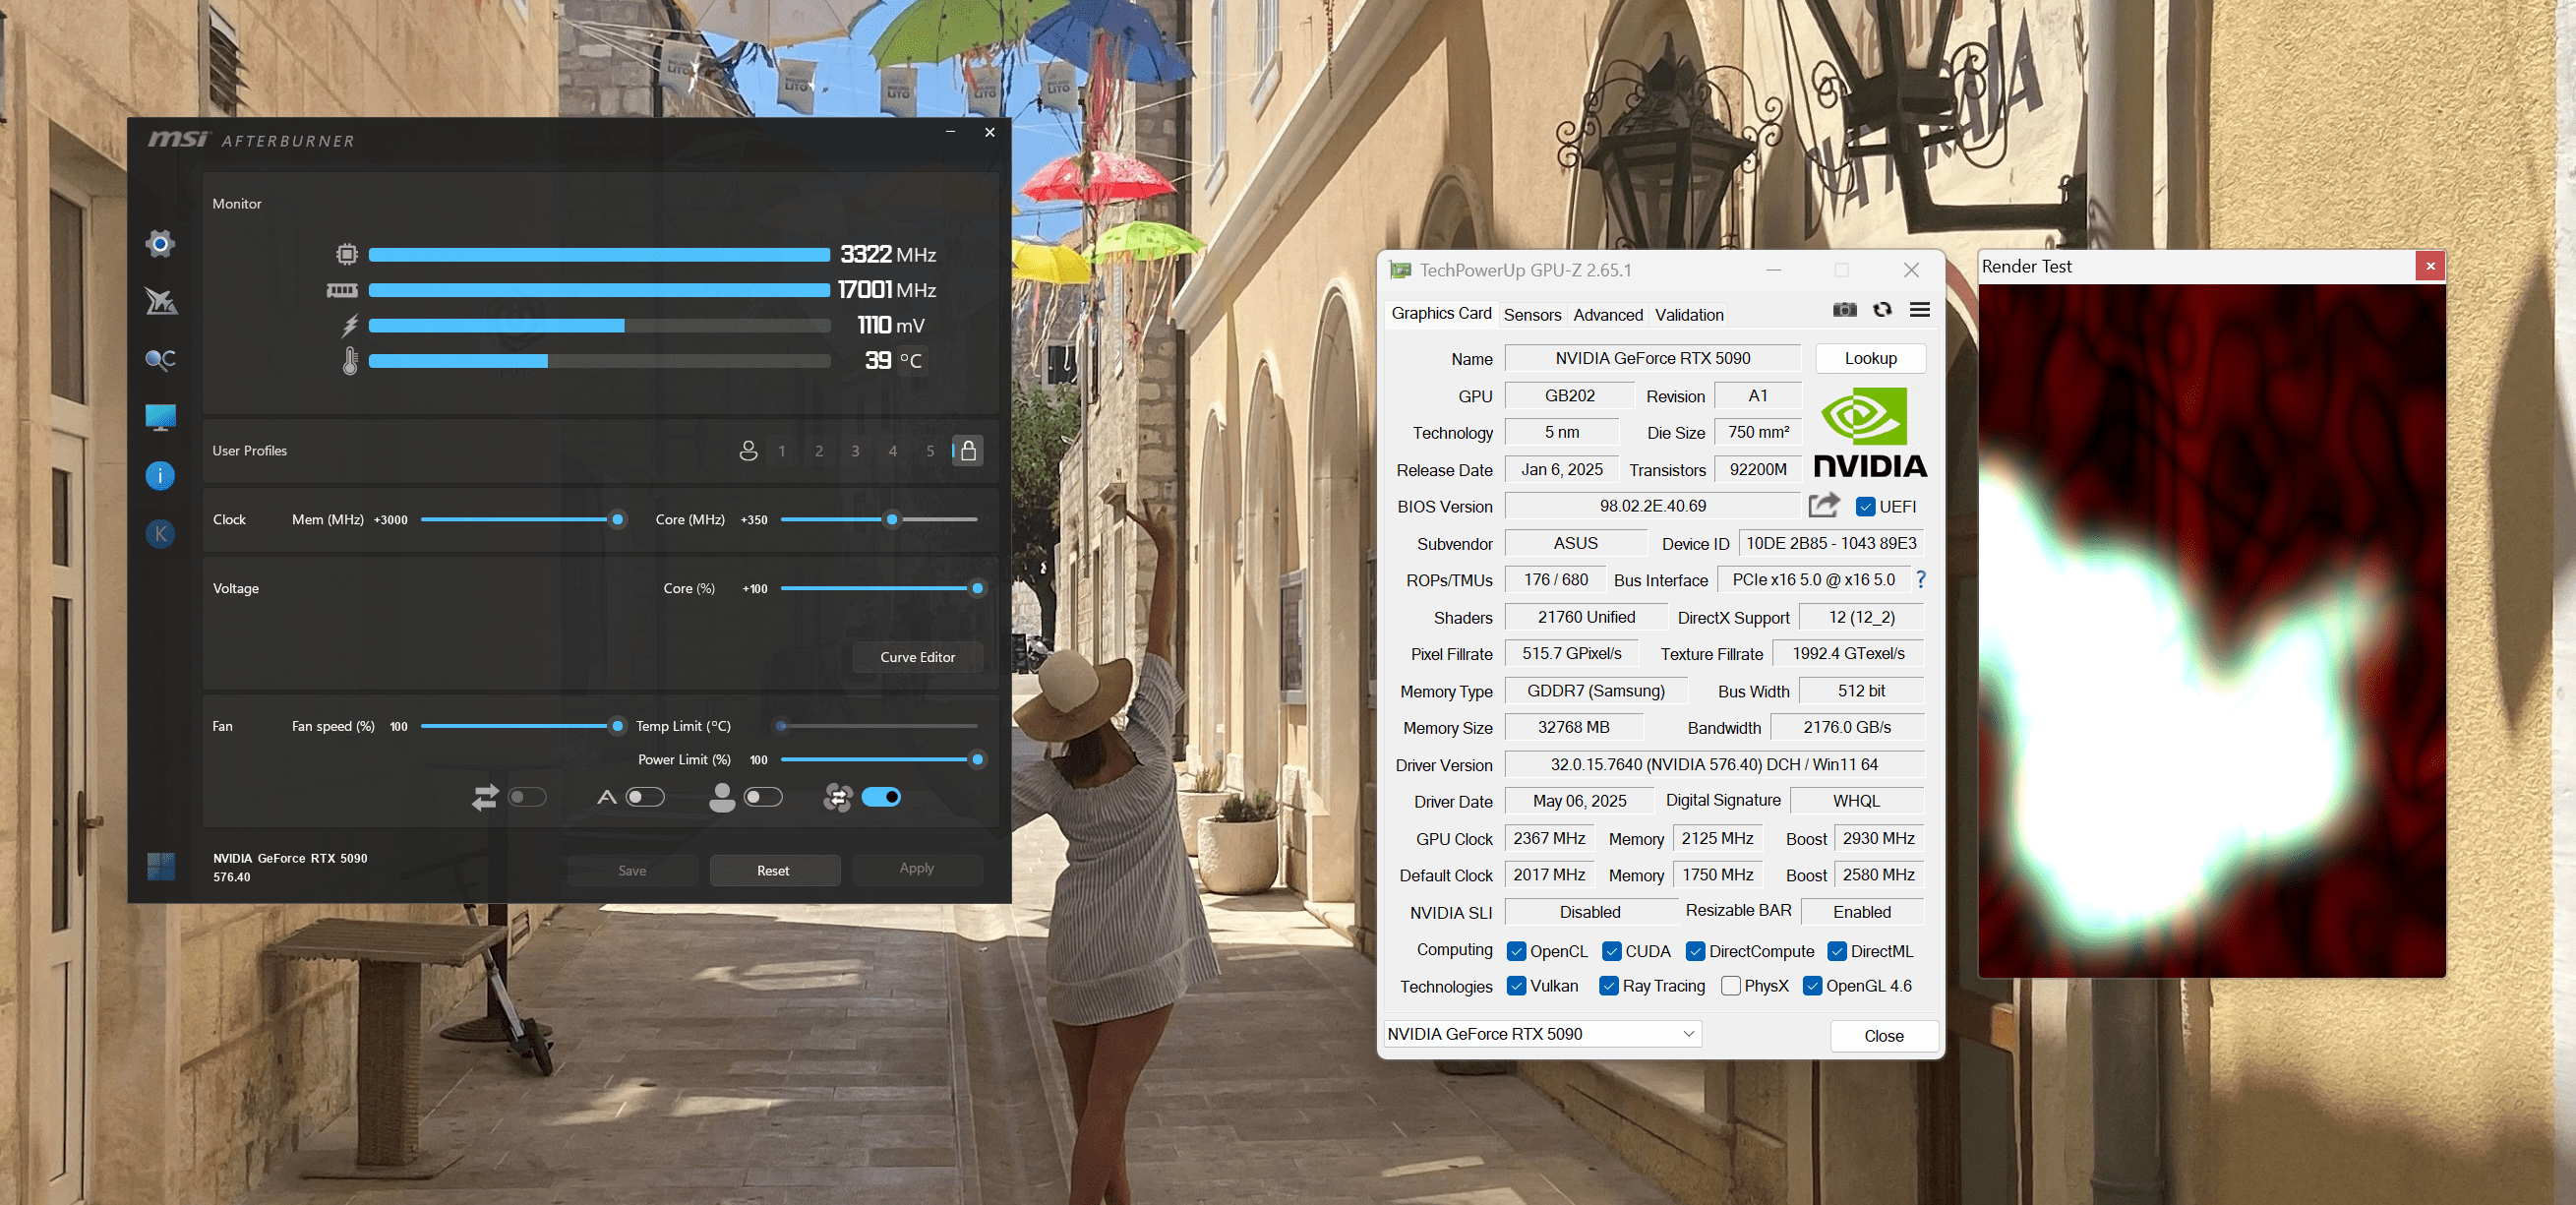Screen dimensions: 2576x1205
Task: Check the PhysX checkbox
Action: (x=1731, y=986)
